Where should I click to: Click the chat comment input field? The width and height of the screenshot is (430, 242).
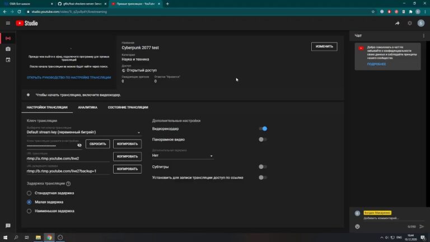point(394,218)
